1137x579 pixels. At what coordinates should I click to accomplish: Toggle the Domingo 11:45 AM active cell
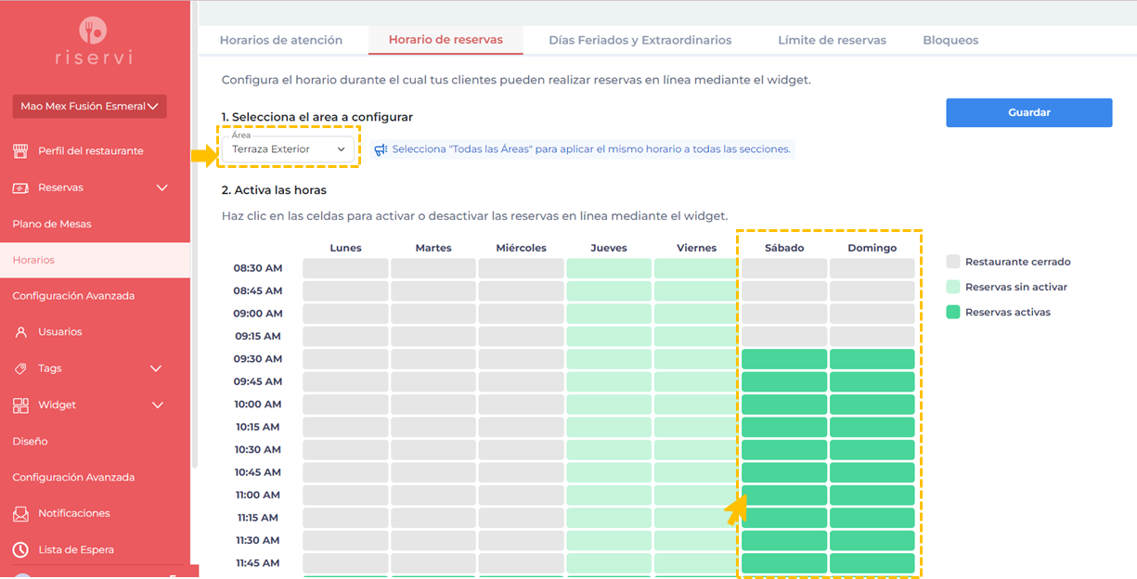pyautogui.click(x=872, y=563)
